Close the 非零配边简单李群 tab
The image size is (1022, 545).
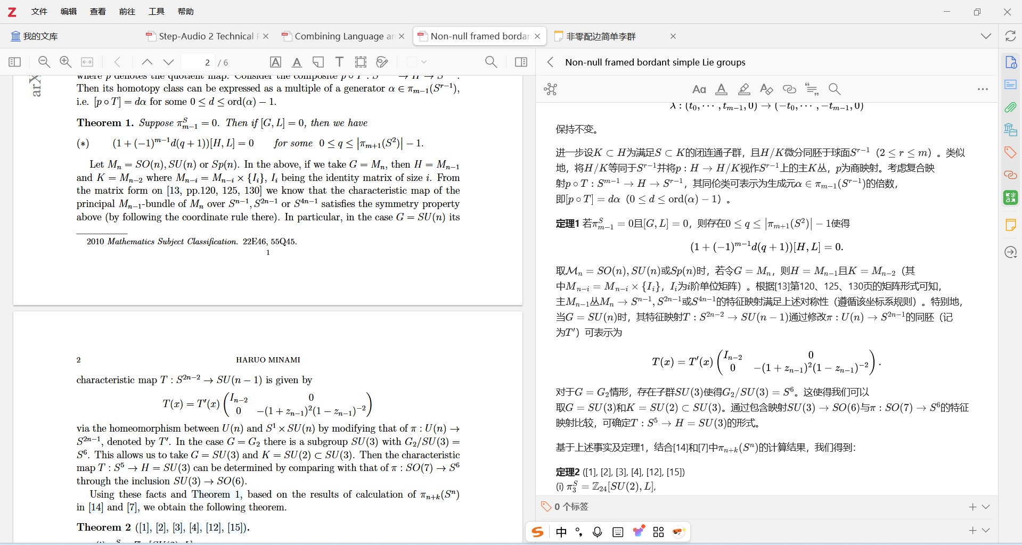pyautogui.click(x=673, y=36)
